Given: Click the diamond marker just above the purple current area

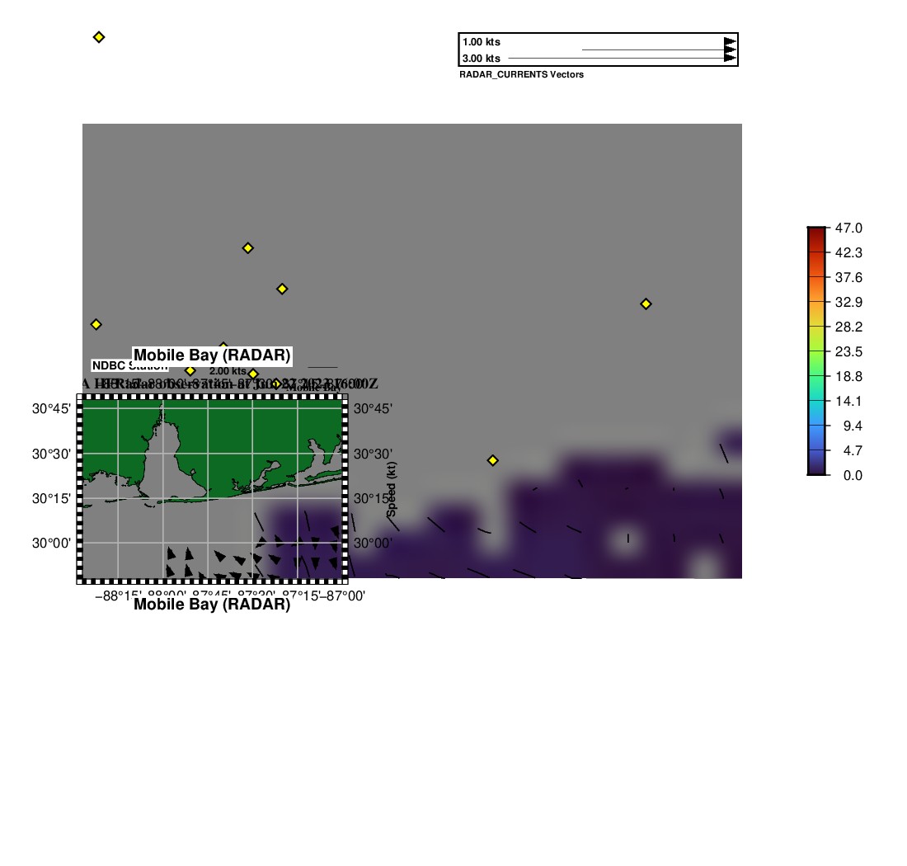Looking at the screenshot, I should 492,460.
